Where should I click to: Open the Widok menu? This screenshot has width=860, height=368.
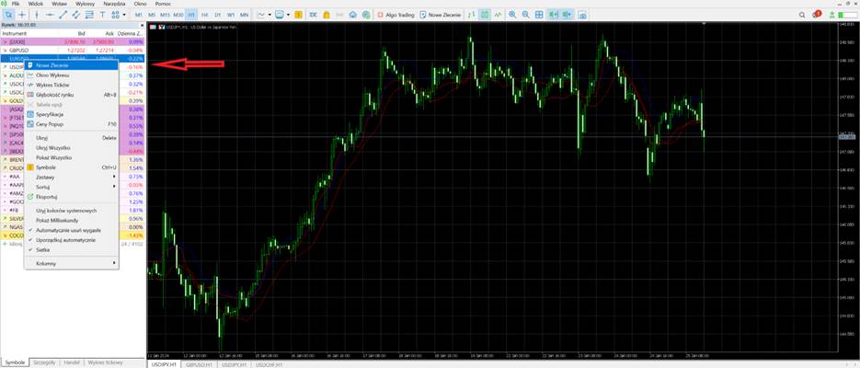coord(35,4)
